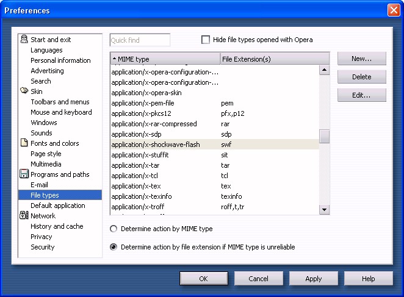Open E-mail preferences
This screenshot has height=297, width=404.
[x=39, y=185]
